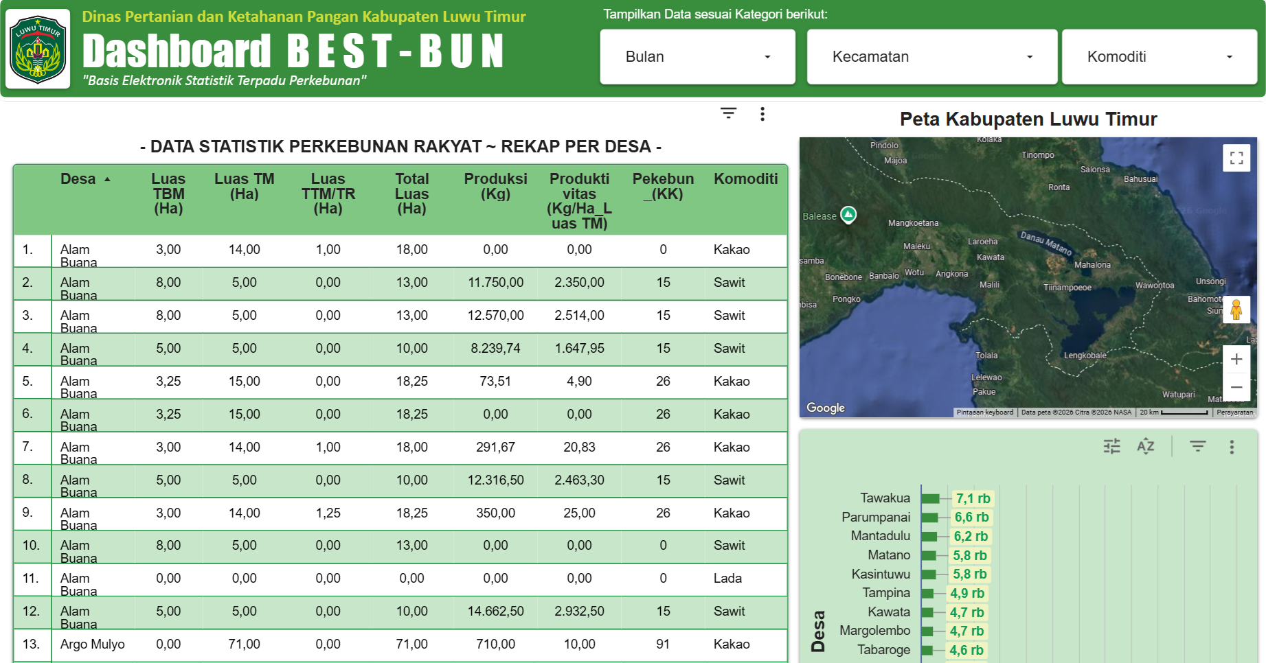Select the Street View pegman on the map
The image size is (1266, 663).
(x=1236, y=310)
